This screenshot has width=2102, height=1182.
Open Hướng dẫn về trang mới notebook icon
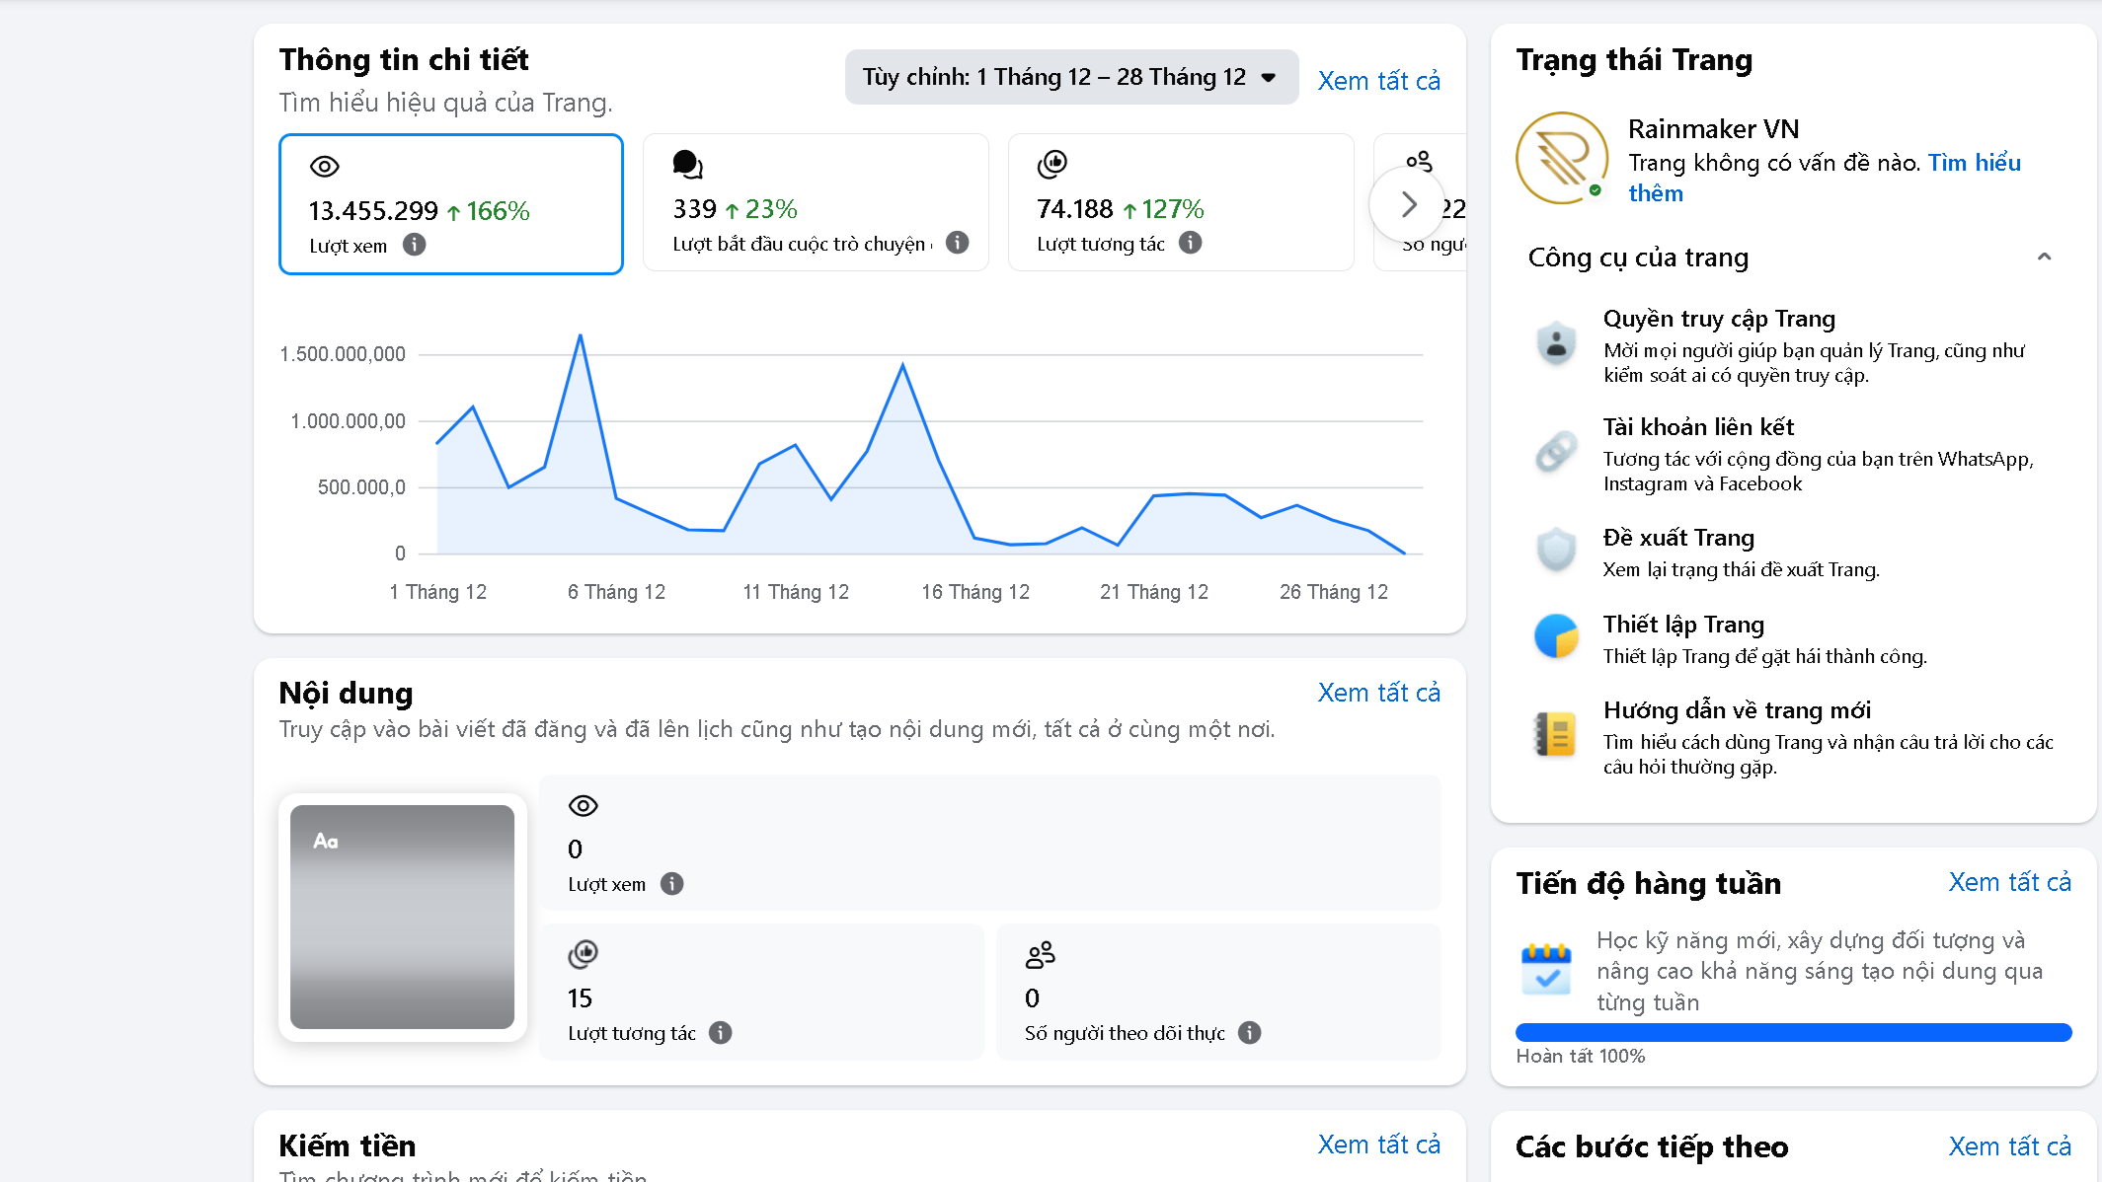pos(1556,734)
